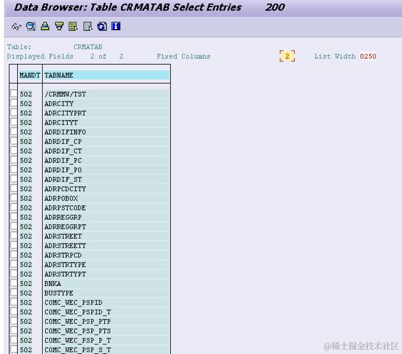
Task: Select the checkbox next to ADRCITYPRT
Action: (x=14, y=112)
